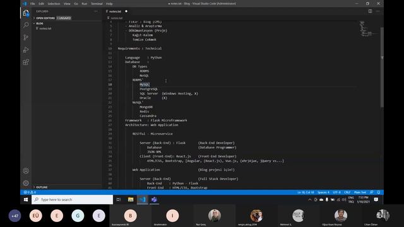The image size is (404, 227).
Task: Open the File menu
Action: (32, 4)
